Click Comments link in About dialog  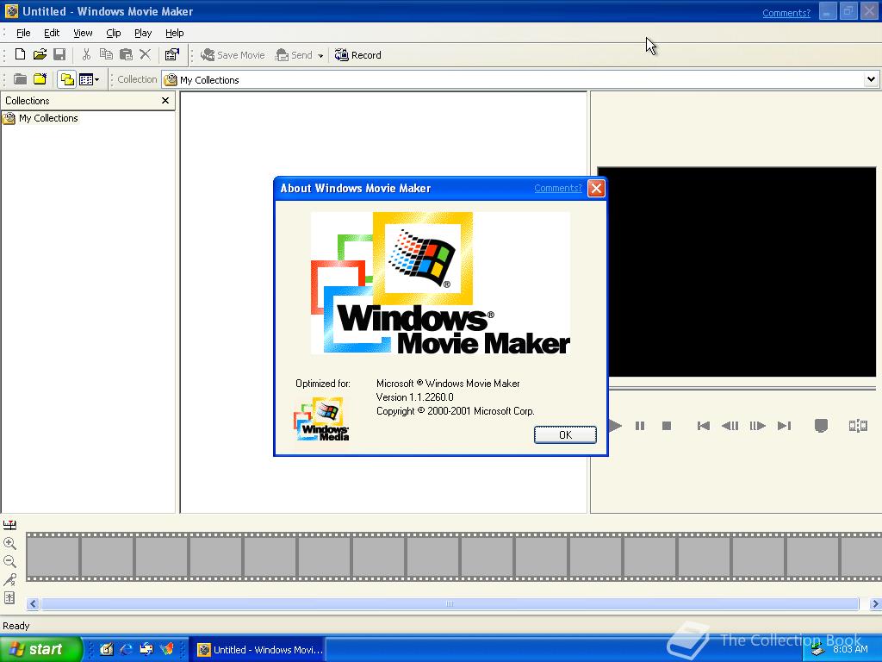coord(558,188)
